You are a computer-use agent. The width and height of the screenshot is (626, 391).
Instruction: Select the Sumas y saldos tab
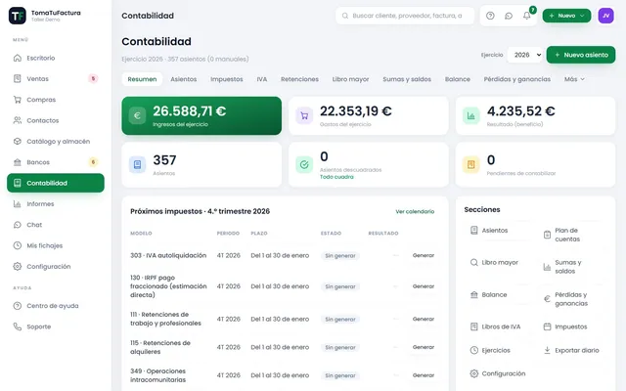(x=407, y=79)
